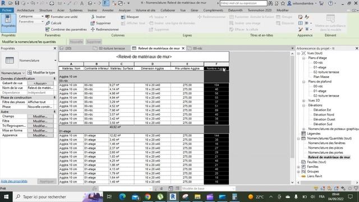The image size is (359, 202).
Task: Click Modifier button for Apparence
Action: tap(40, 135)
